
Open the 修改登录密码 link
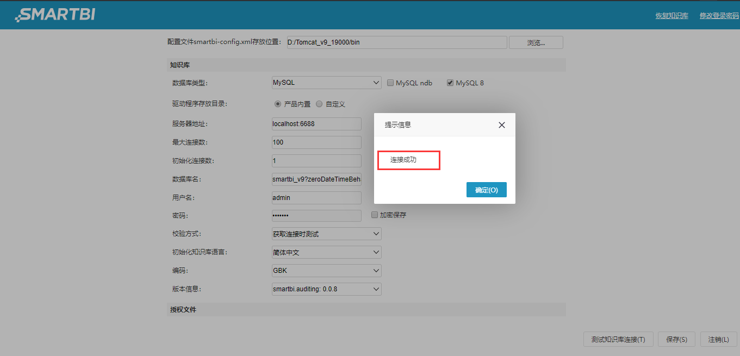(x=719, y=16)
